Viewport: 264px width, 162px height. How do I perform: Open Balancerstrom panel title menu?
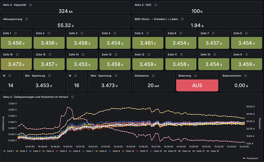tap(232, 76)
